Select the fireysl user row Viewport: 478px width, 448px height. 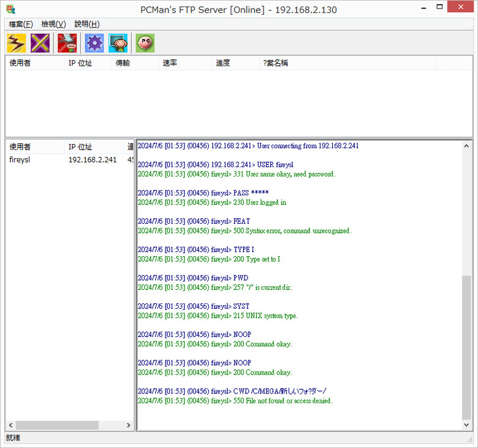click(70, 159)
